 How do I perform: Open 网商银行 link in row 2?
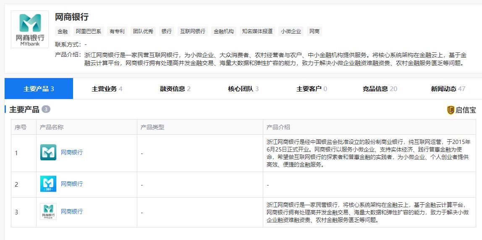click(72, 184)
